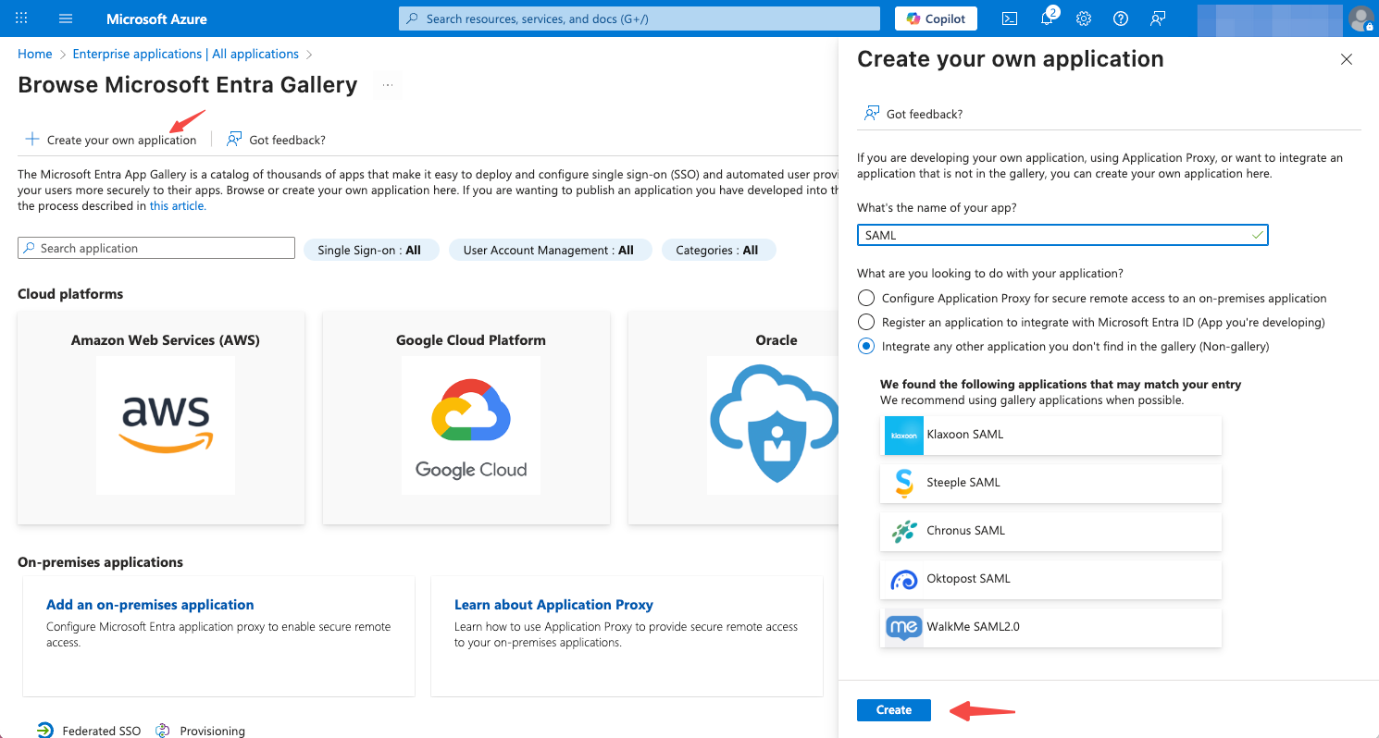Screen dimensions: 1379x738
Task: Open the User Account Management filter
Action: [550, 249]
